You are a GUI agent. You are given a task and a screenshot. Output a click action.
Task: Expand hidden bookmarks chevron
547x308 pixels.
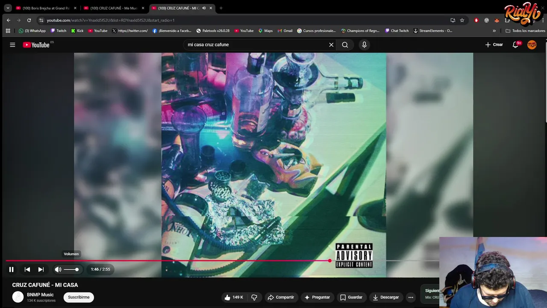[494, 31]
